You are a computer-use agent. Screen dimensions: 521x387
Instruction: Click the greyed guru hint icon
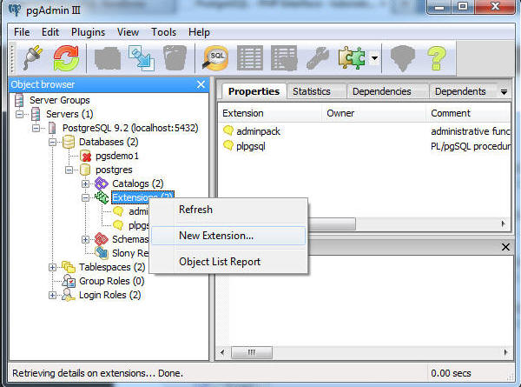pos(403,58)
